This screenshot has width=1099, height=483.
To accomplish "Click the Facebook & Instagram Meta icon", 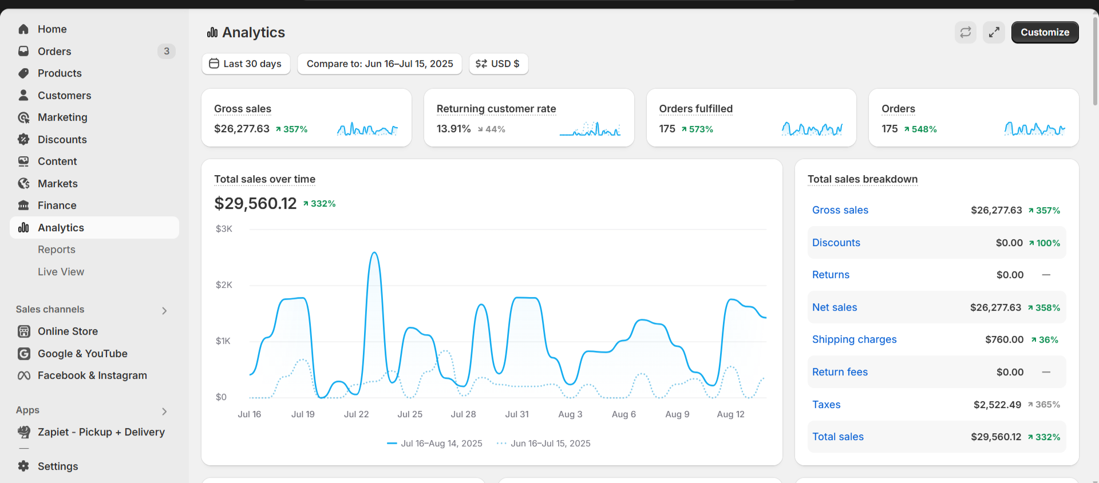I will coord(24,375).
